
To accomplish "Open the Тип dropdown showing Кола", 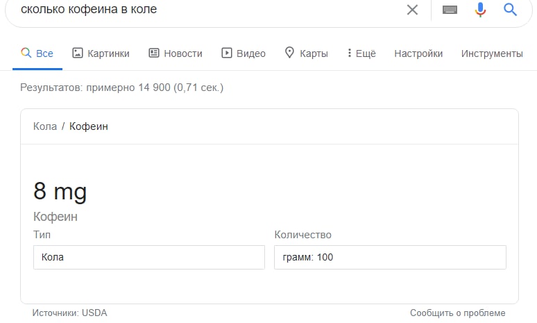I will 149,257.
